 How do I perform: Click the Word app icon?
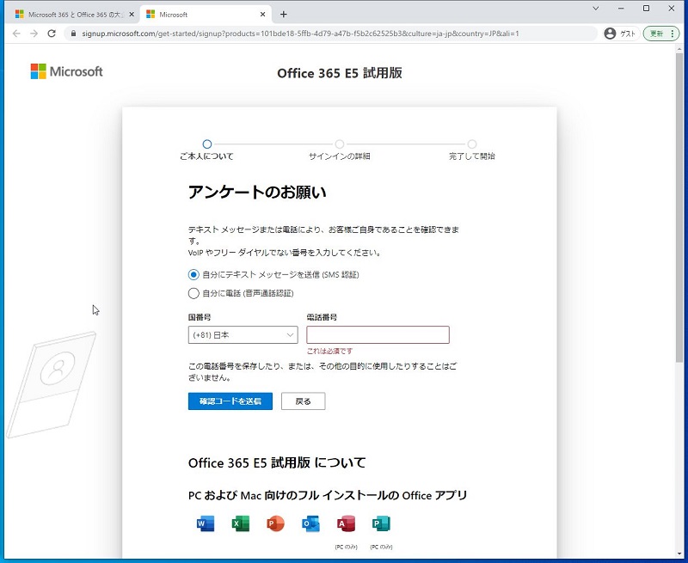pyautogui.click(x=206, y=523)
